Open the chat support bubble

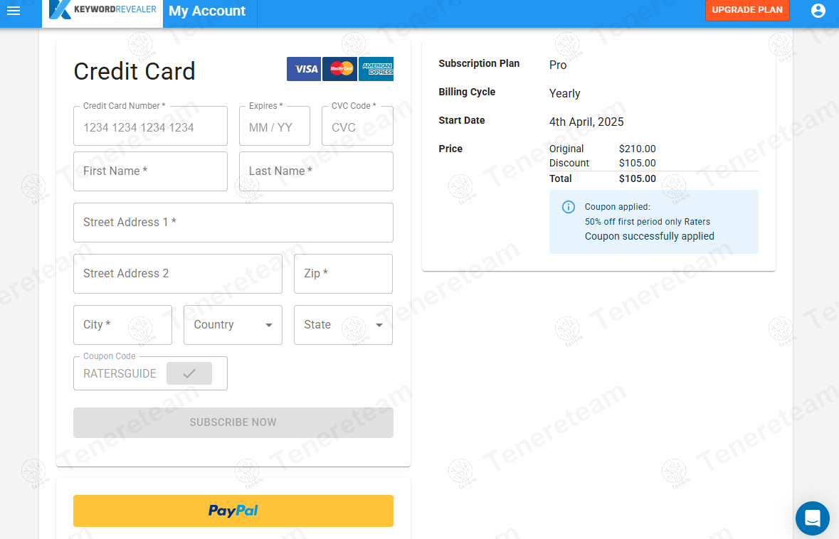click(x=812, y=518)
